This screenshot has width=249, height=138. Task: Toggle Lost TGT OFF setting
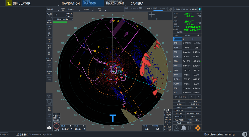tap(193, 117)
